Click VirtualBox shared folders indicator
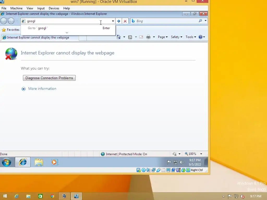The image size is (267, 200). pyautogui.click(x=163, y=170)
